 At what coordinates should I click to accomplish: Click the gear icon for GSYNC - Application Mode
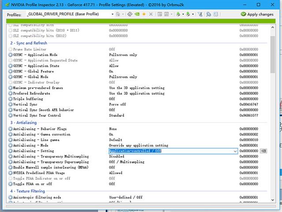point(11,55)
